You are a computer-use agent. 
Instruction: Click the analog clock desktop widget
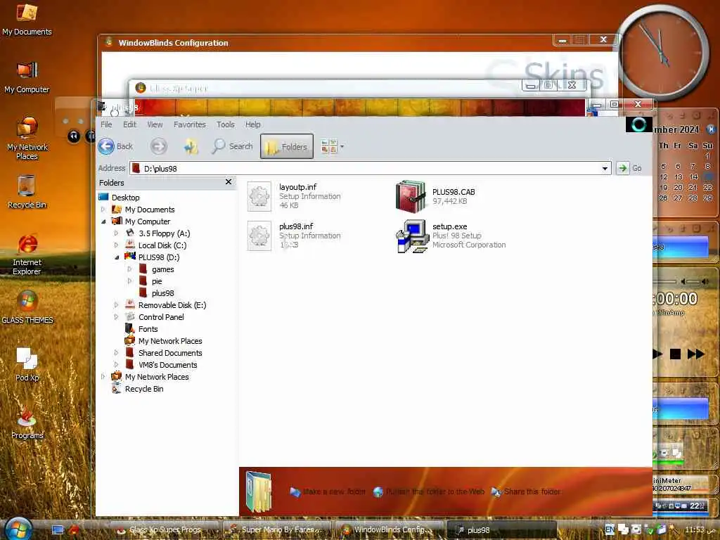pos(662,54)
